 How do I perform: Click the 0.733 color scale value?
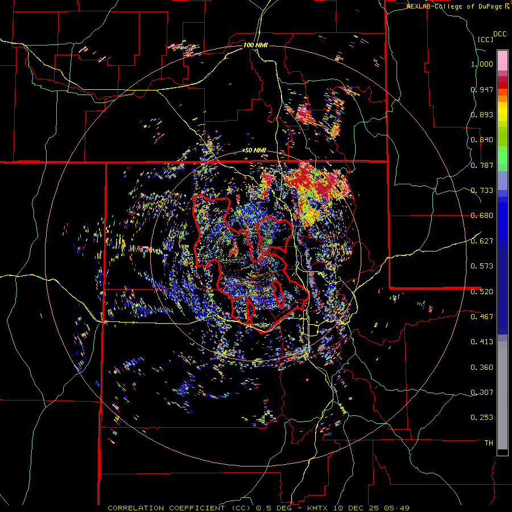482,191
